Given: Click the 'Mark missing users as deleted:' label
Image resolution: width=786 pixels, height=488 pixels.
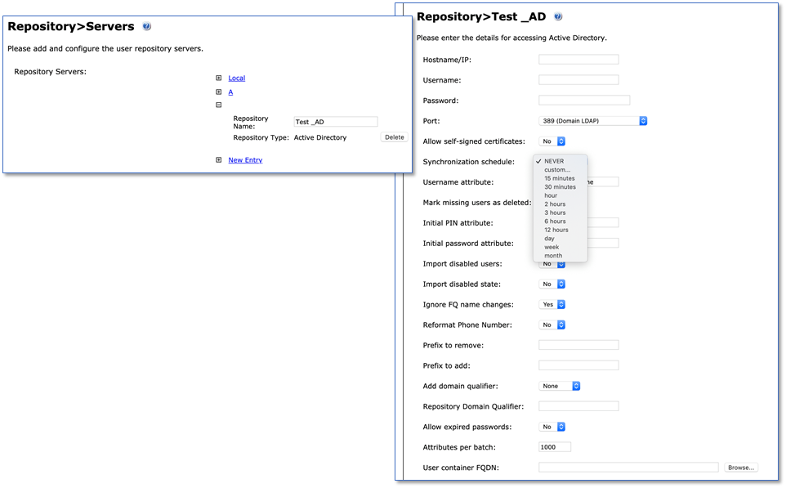Looking at the screenshot, I should (477, 203).
